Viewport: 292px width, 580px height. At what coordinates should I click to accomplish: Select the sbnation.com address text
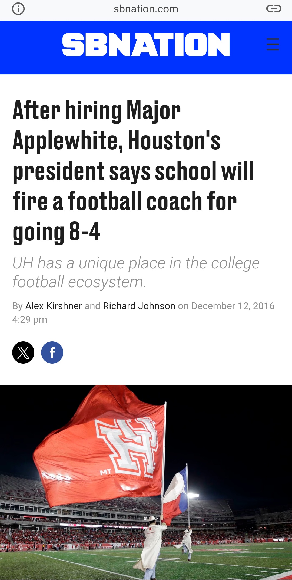coord(146,9)
